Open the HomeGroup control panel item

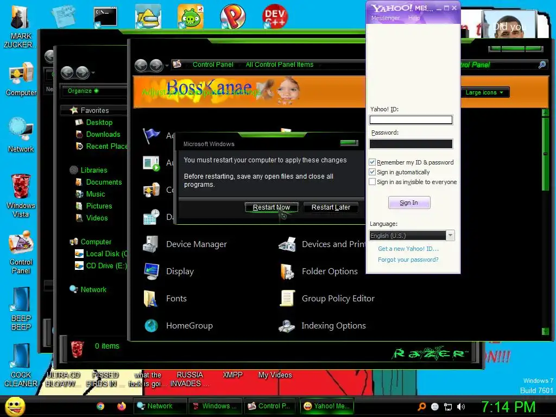[178, 326]
